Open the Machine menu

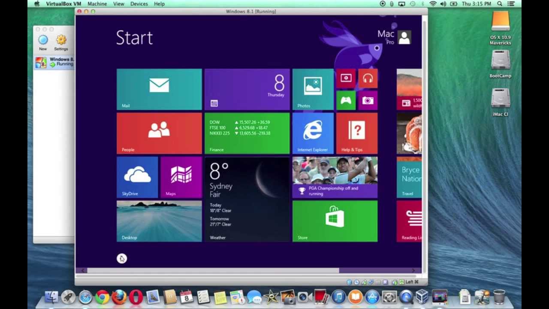[97, 4]
